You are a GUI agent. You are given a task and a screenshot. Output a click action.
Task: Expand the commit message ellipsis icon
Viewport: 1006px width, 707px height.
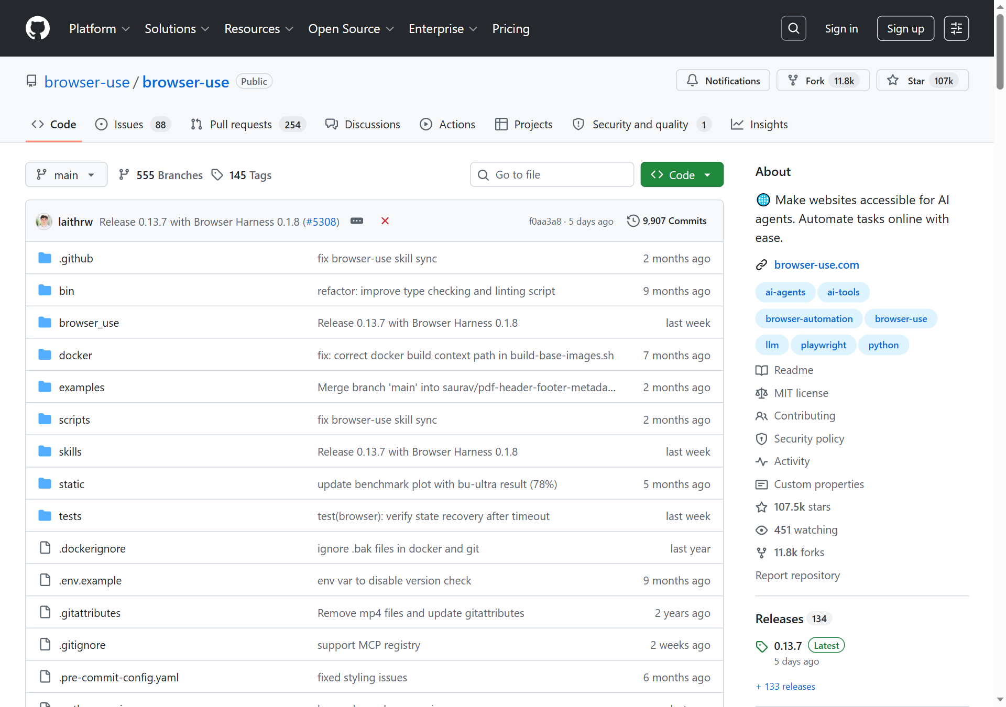coord(357,221)
